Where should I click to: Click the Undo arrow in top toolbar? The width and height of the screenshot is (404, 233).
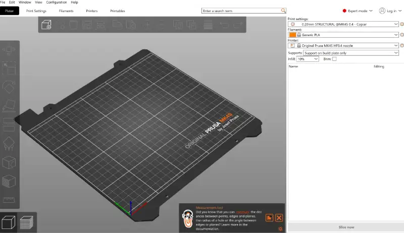pyautogui.click(x=224, y=25)
